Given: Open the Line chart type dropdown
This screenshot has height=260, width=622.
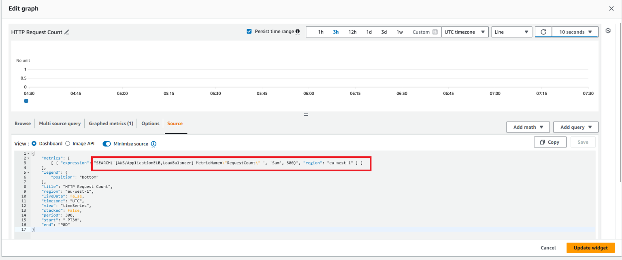Looking at the screenshot, I should [511, 32].
